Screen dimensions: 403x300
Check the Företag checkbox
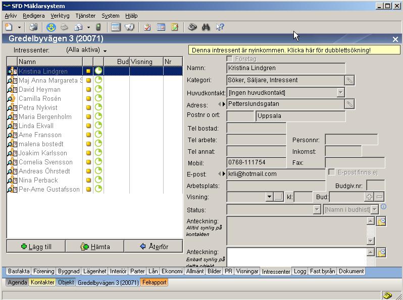pyautogui.click(x=230, y=59)
